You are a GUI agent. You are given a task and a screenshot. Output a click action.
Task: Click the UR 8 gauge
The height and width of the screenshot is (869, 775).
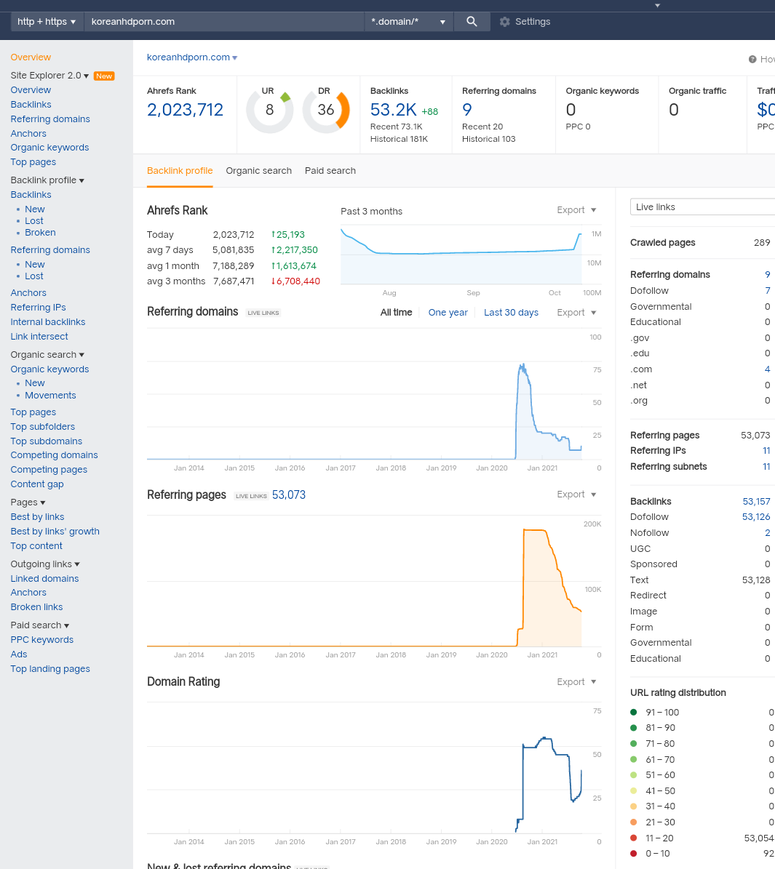pos(270,110)
